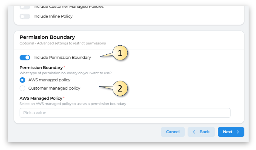Toggle the Include Inline Policy switch
This screenshot has height=150, width=256.
25,16
